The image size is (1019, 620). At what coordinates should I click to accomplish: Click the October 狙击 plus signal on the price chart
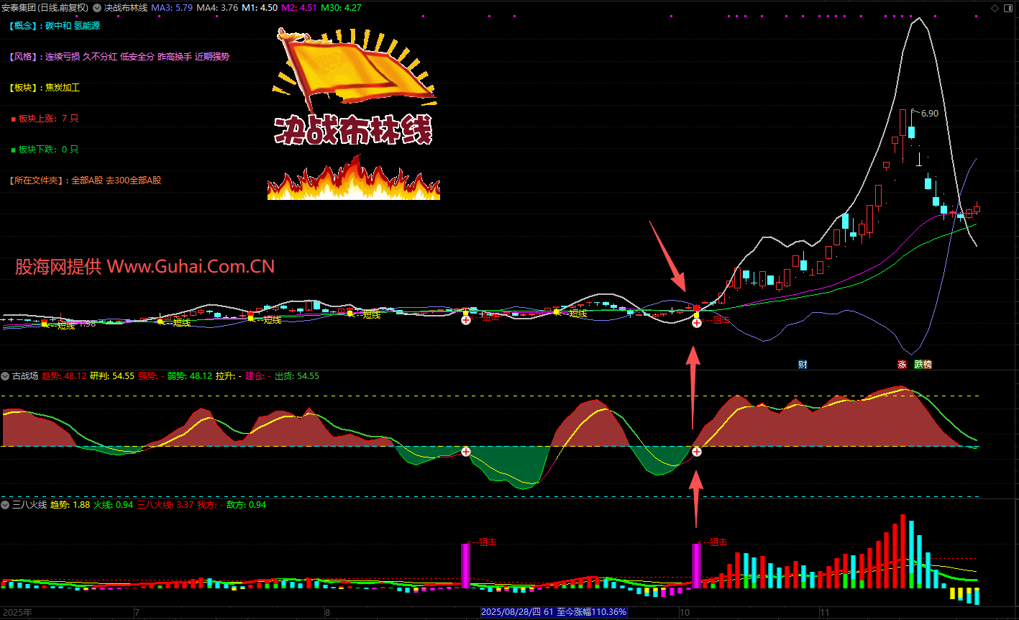[696, 324]
